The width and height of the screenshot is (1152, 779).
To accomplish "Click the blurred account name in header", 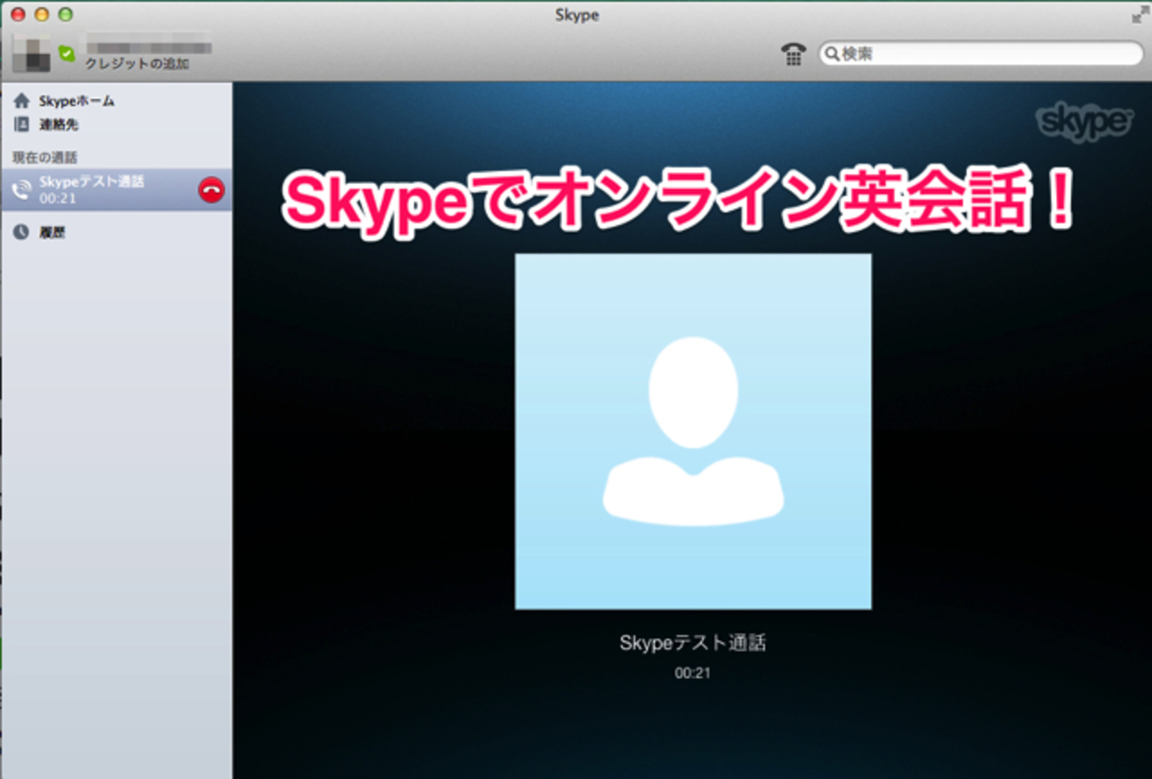I will coord(147,42).
